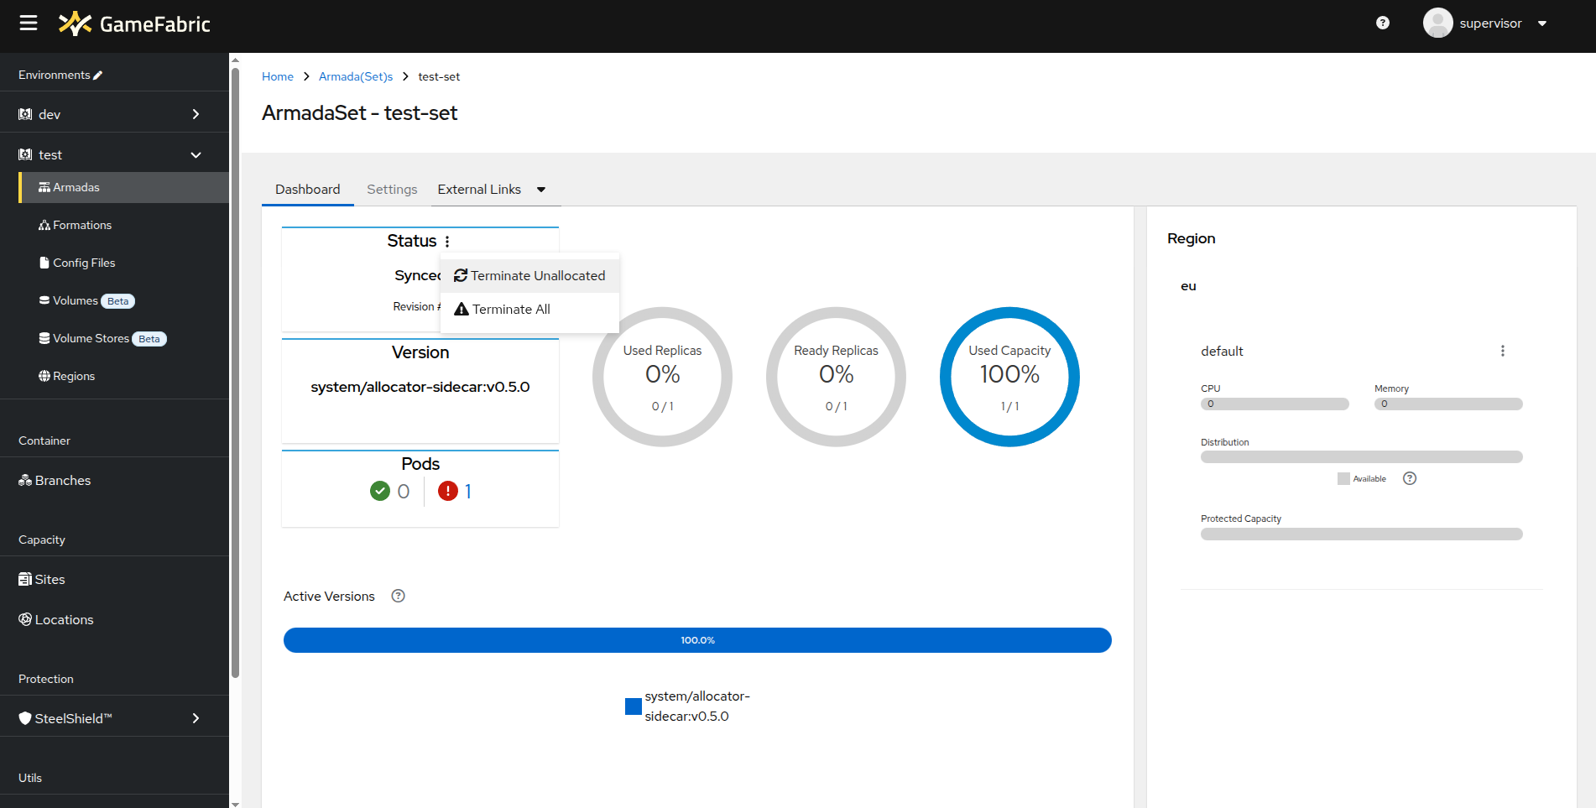Click the Locations icon
This screenshot has width=1596, height=808.
[25, 619]
